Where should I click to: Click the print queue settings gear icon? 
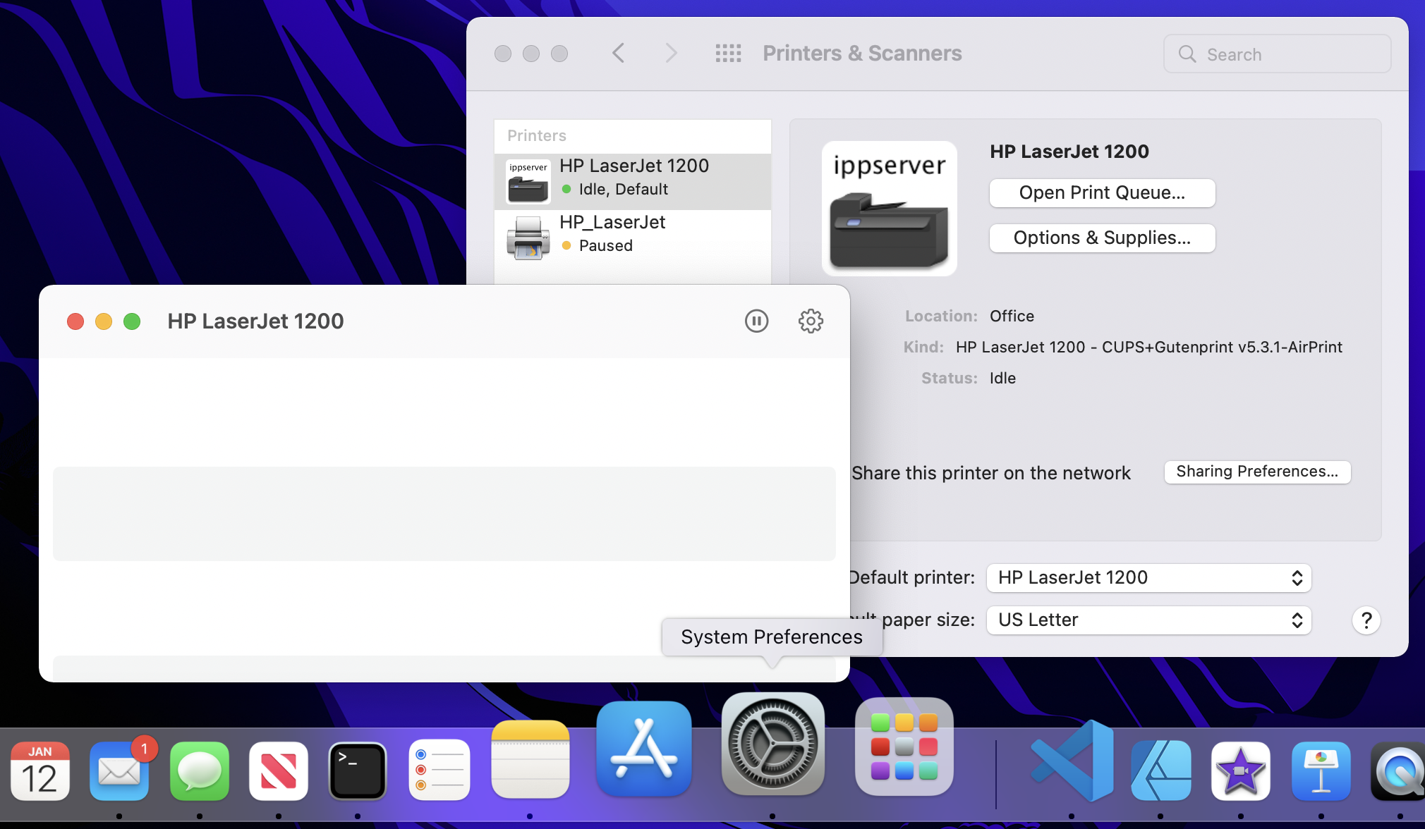(x=810, y=321)
